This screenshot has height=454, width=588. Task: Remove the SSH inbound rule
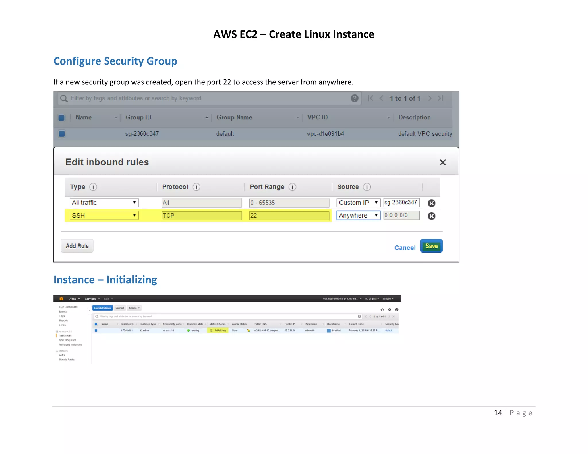(x=431, y=216)
